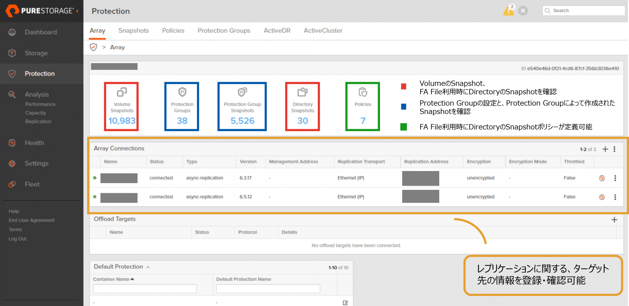The height and width of the screenshot is (306, 629).
Task: Click edit icon in Default Protection panel
Action: pyautogui.click(x=345, y=303)
